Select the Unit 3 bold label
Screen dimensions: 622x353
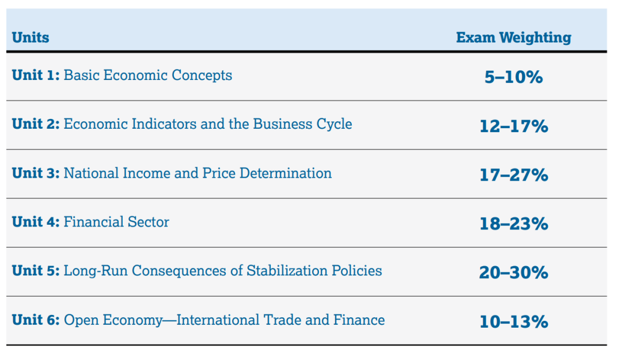click(x=36, y=173)
